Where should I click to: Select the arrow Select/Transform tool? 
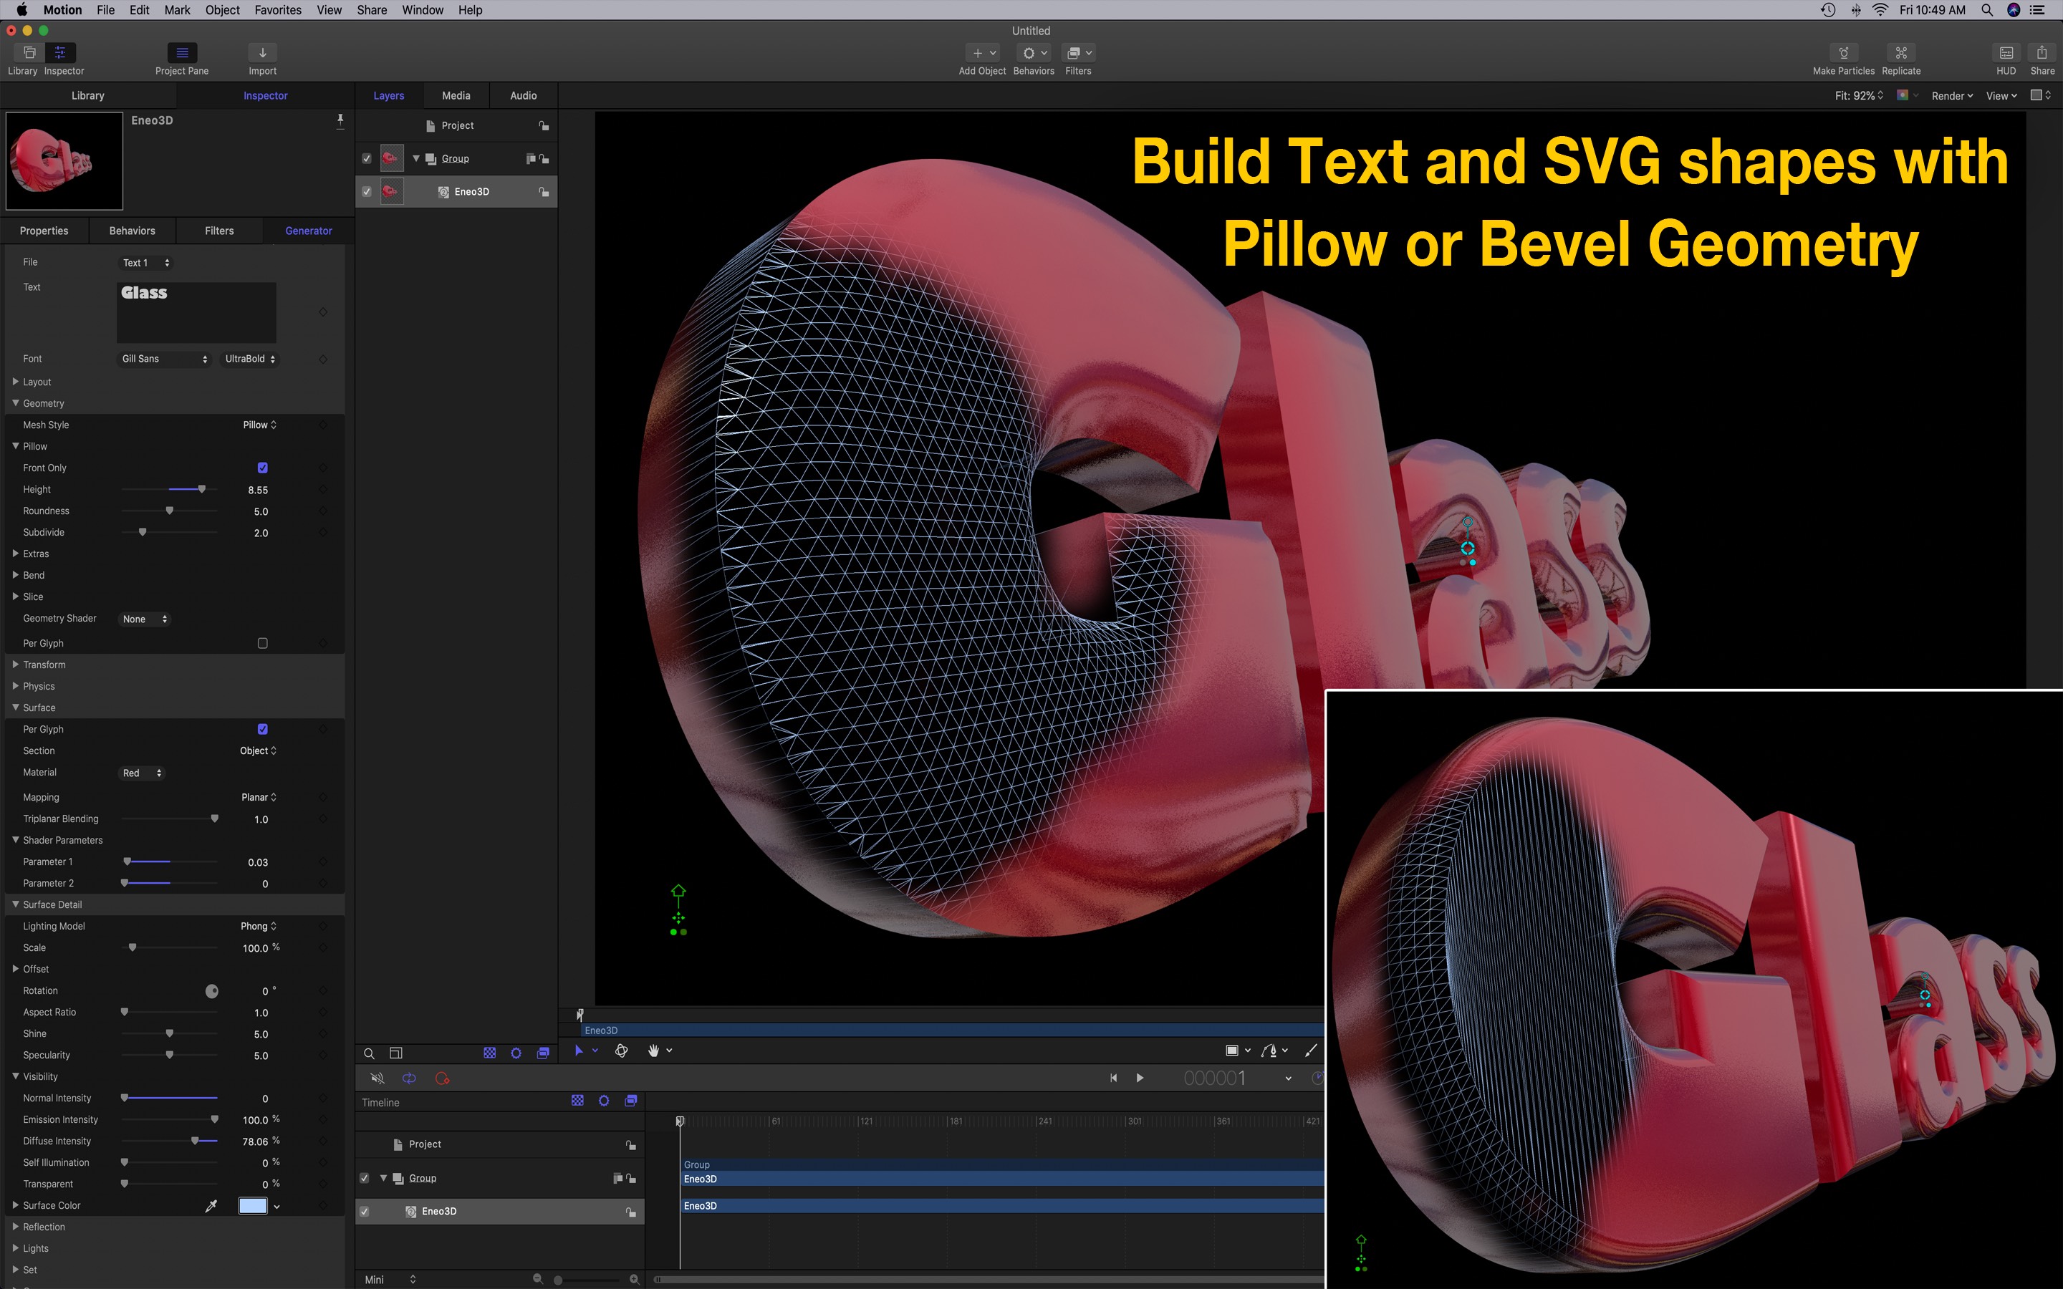pos(579,1051)
